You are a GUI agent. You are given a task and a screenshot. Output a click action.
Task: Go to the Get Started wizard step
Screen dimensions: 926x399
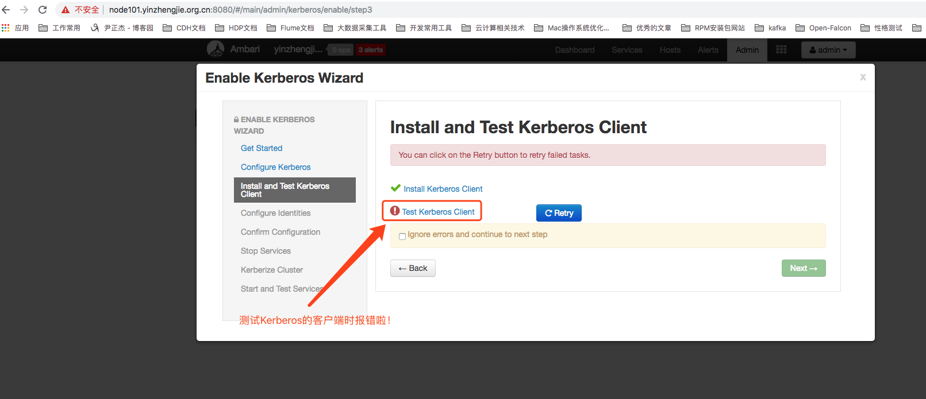click(262, 148)
